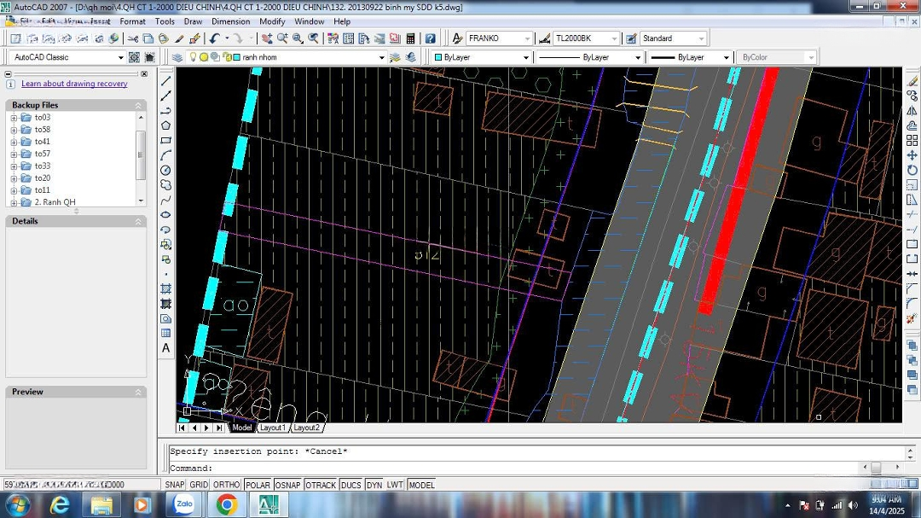Open the Dimension menu
This screenshot has width=921, height=518.
pos(230,21)
